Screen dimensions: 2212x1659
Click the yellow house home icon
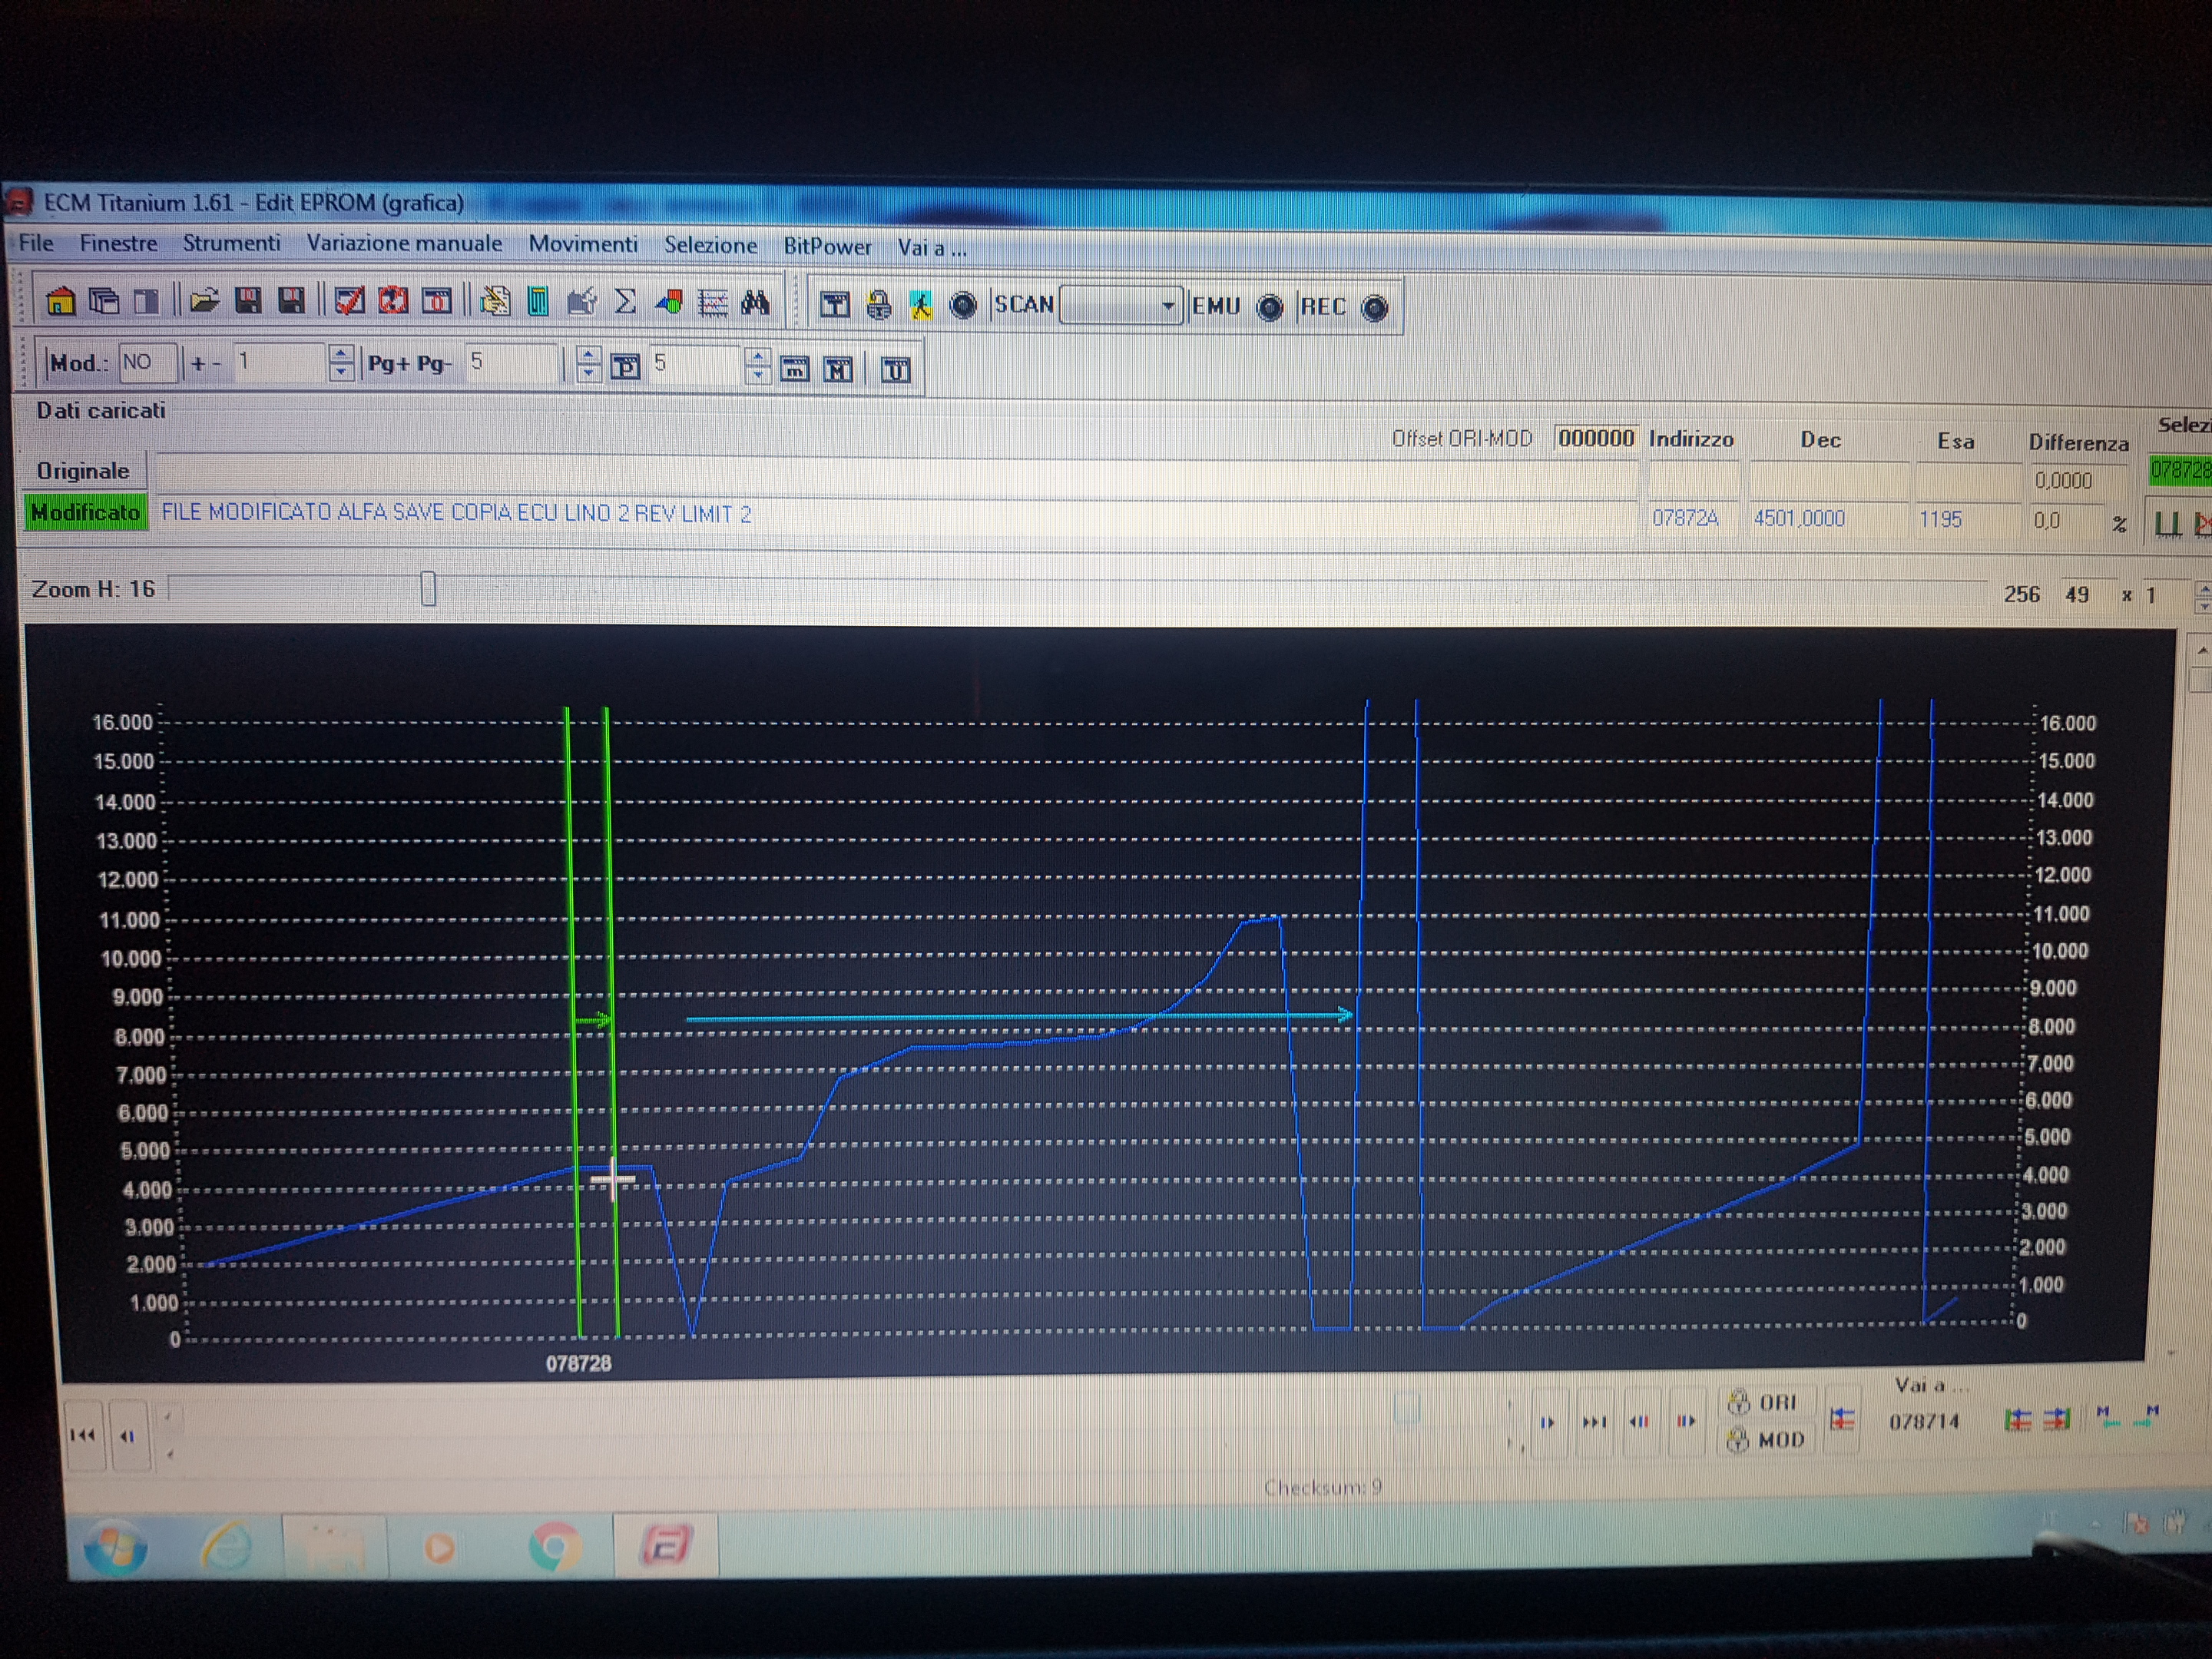point(60,301)
